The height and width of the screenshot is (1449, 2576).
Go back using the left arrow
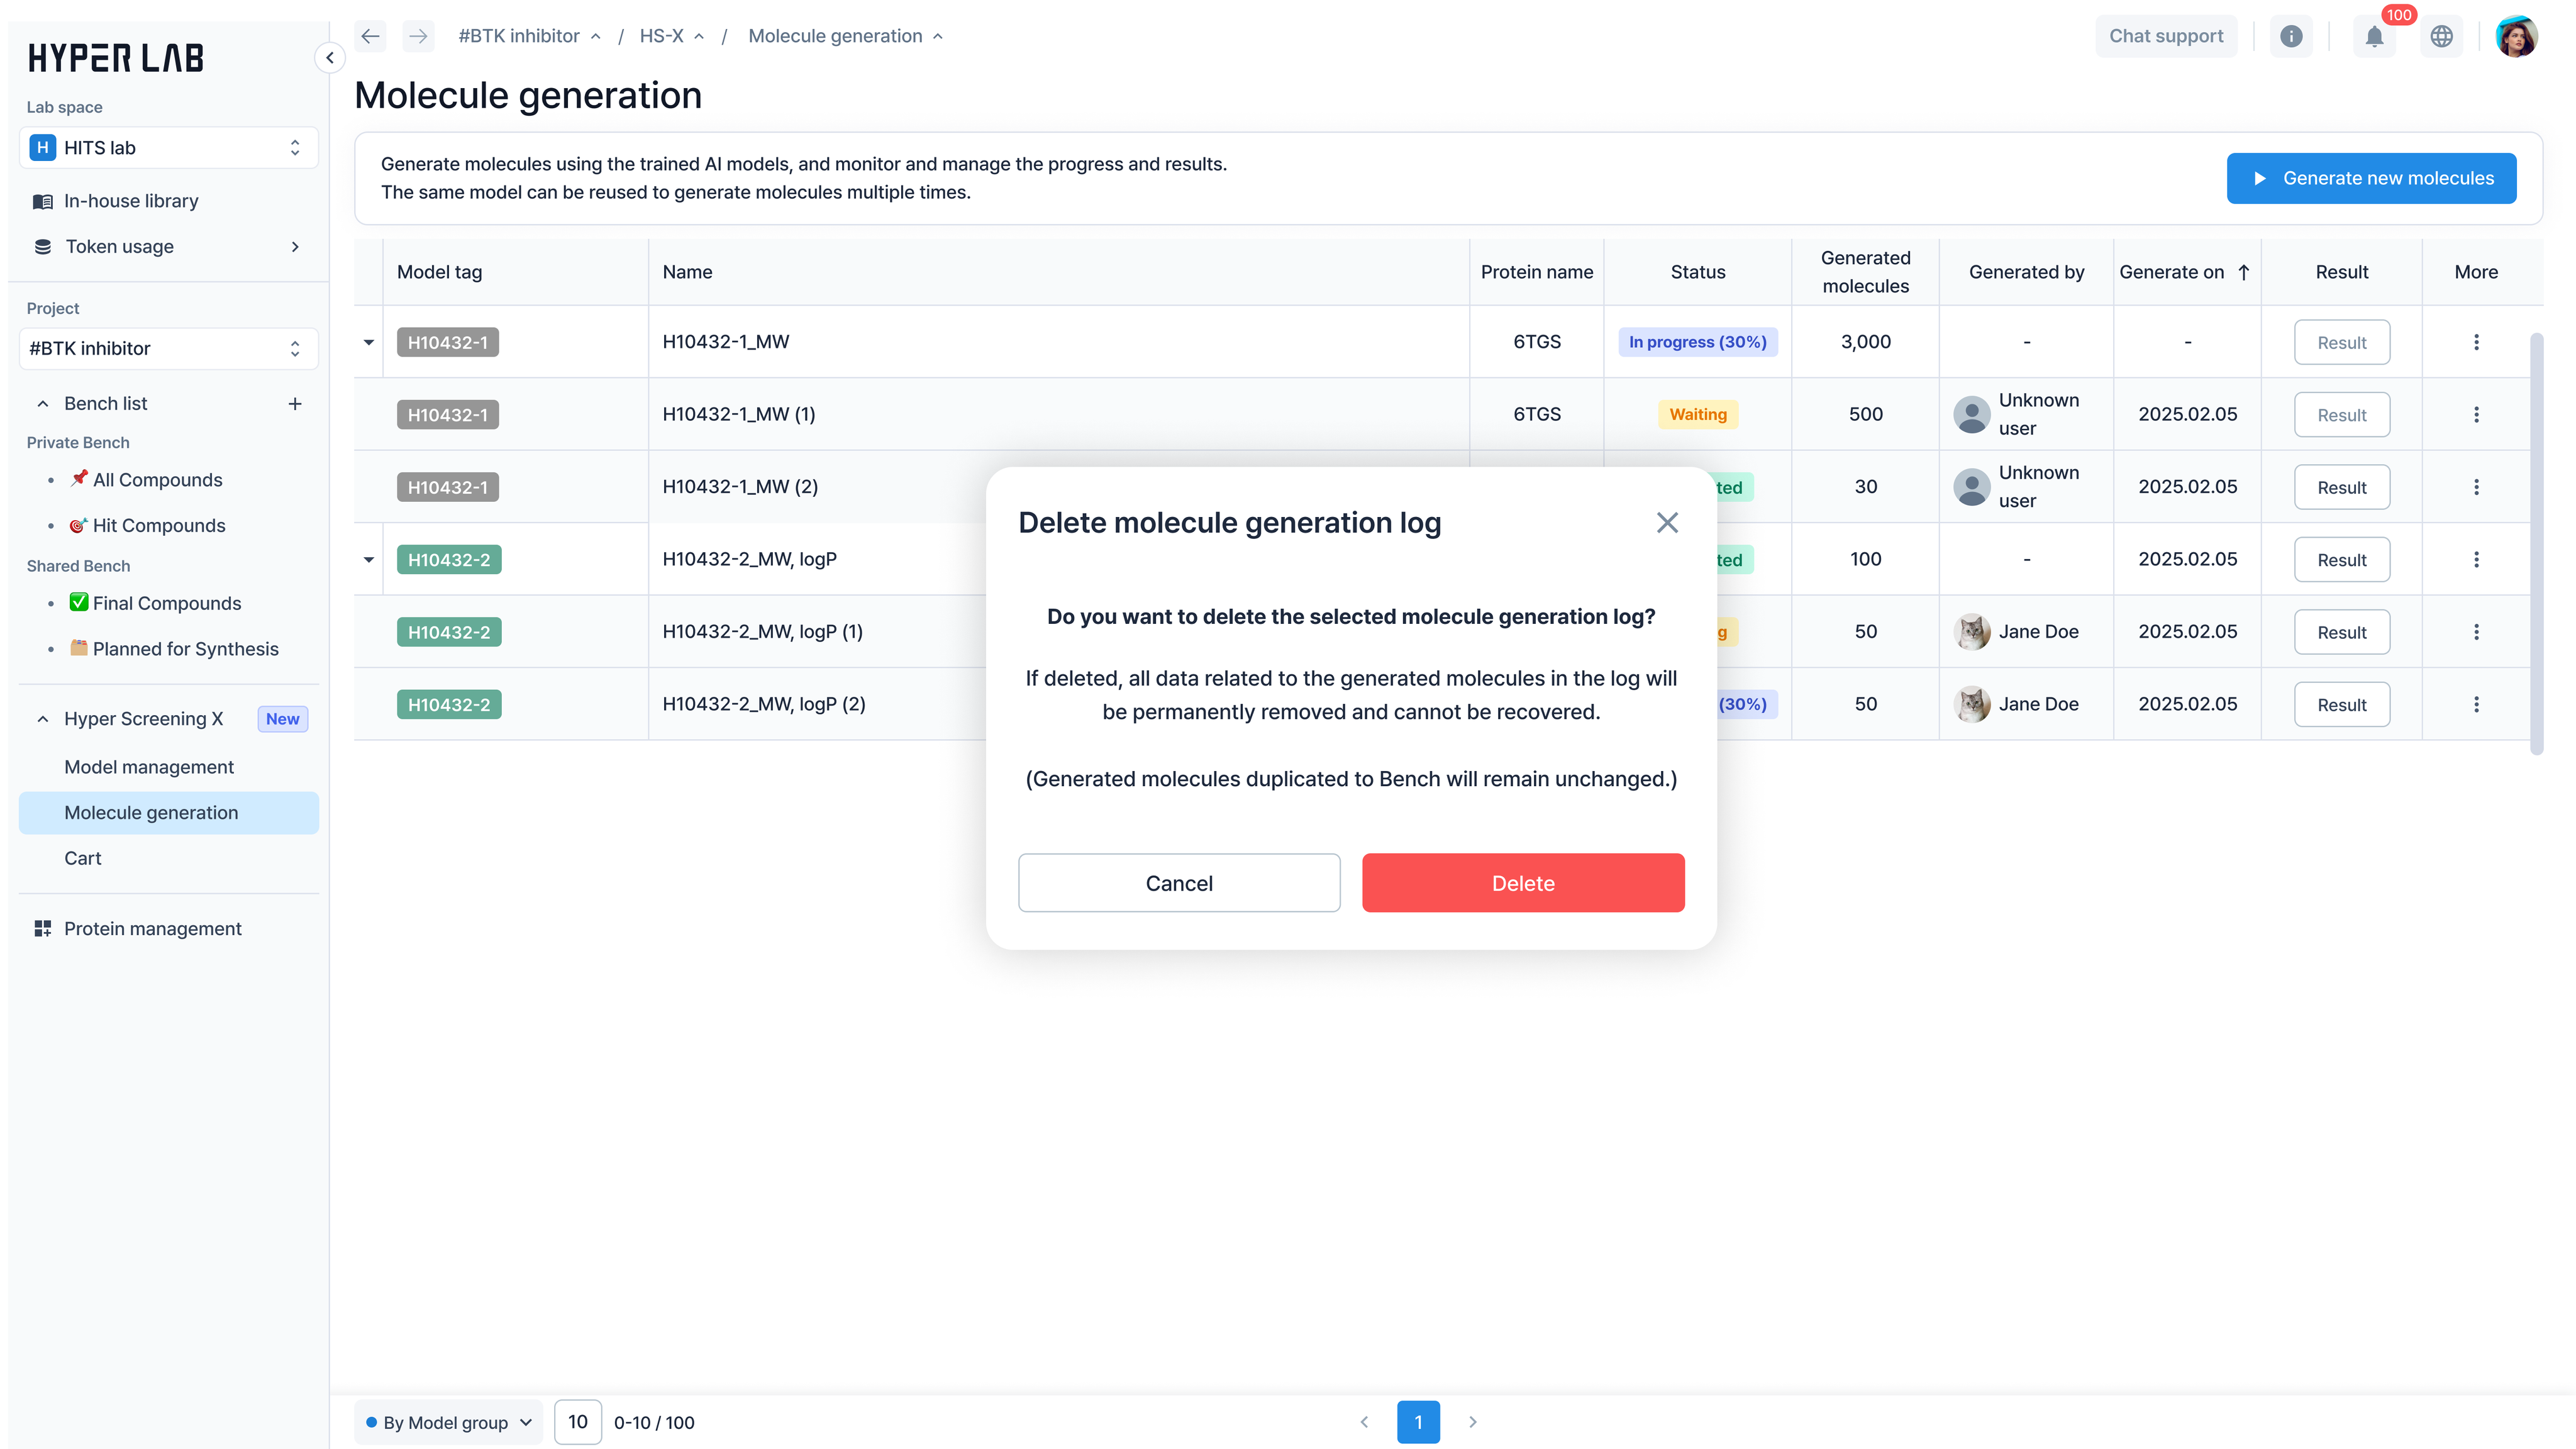click(371, 37)
